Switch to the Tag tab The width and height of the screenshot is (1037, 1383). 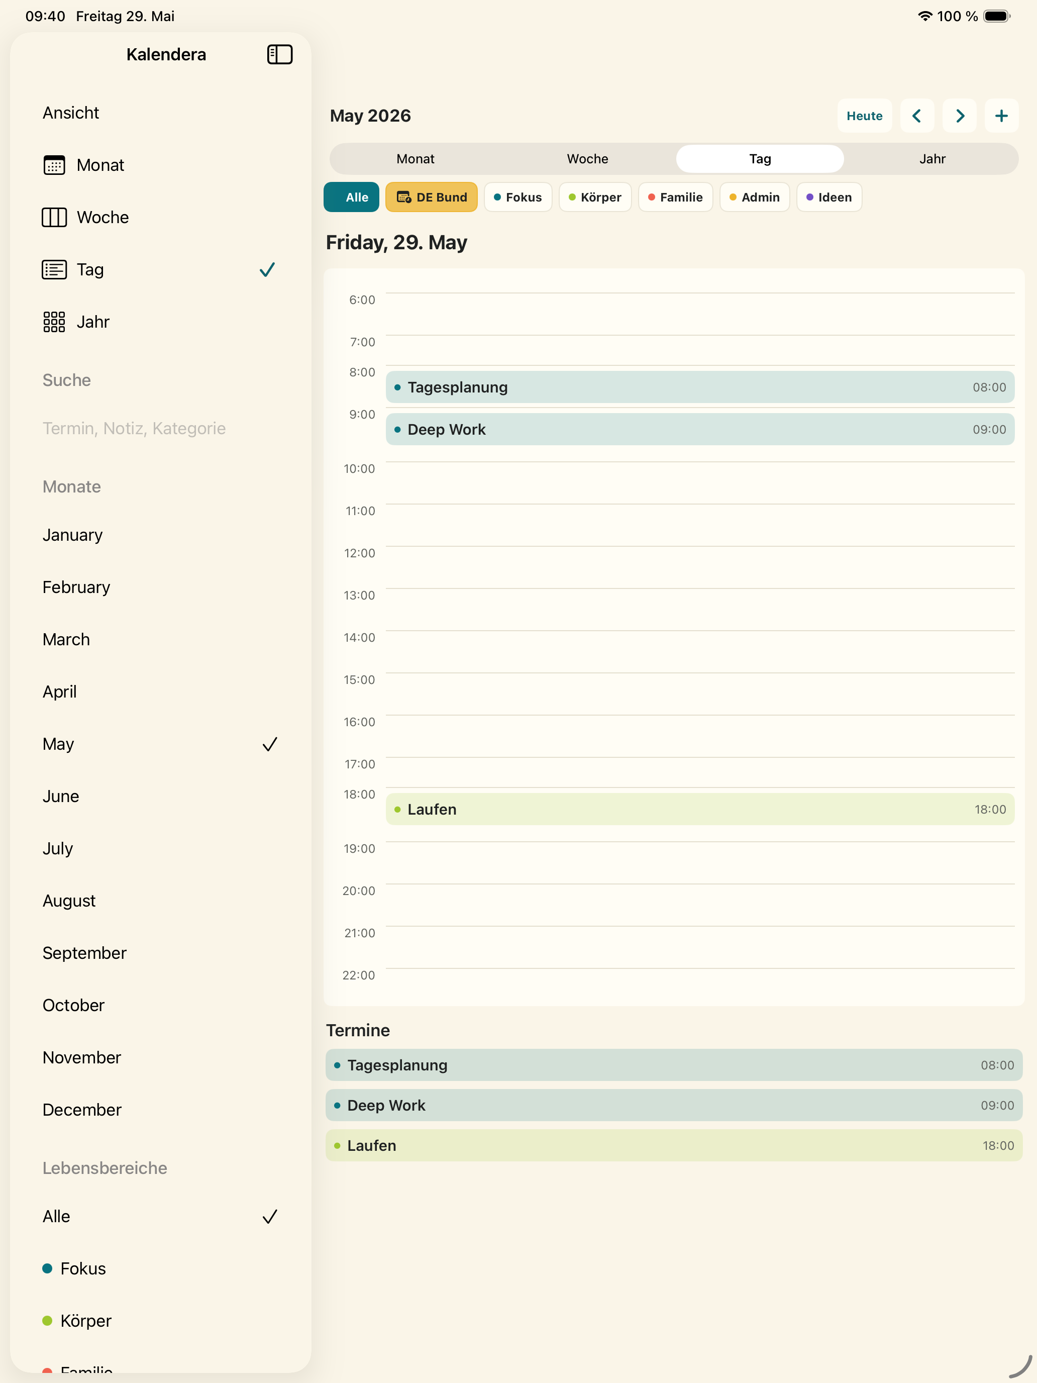pos(760,159)
